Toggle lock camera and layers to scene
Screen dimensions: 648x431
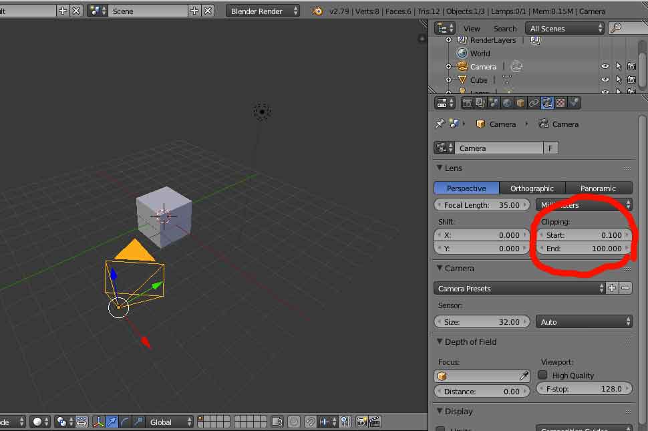click(277, 422)
